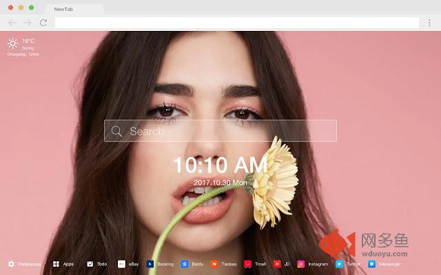This screenshot has height=275, width=441.
Task: Open the Tmall shortcut icon
Action: (x=248, y=264)
